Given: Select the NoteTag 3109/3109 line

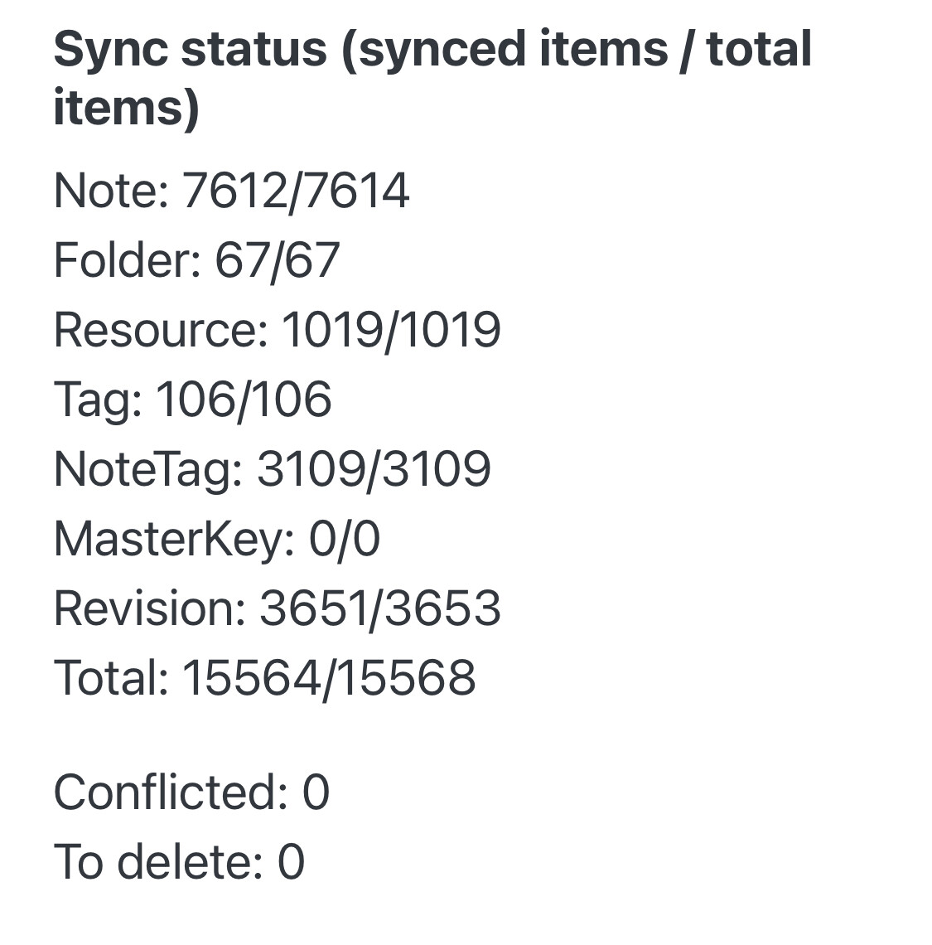Looking at the screenshot, I should (x=273, y=469).
